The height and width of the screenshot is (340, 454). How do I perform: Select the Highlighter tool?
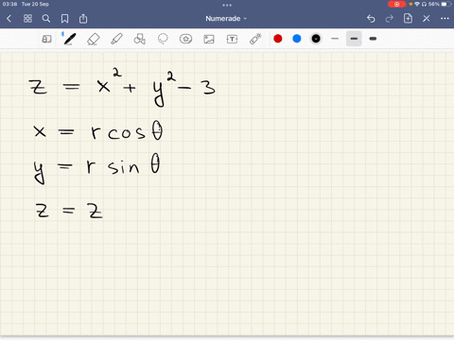[116, 39]
